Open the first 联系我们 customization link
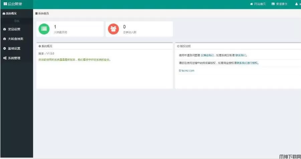 (241, 55)
